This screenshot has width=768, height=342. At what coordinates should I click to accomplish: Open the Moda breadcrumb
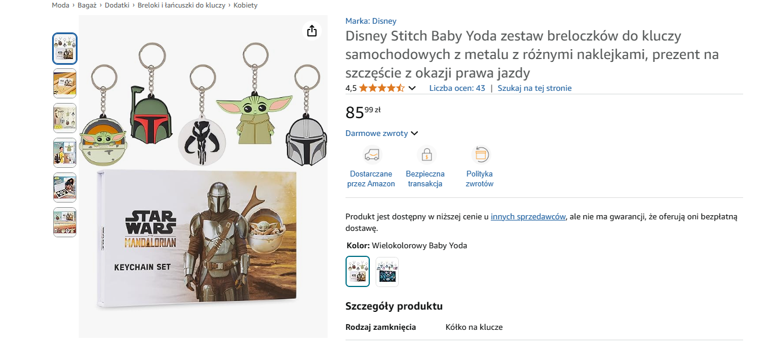(60, 5)
